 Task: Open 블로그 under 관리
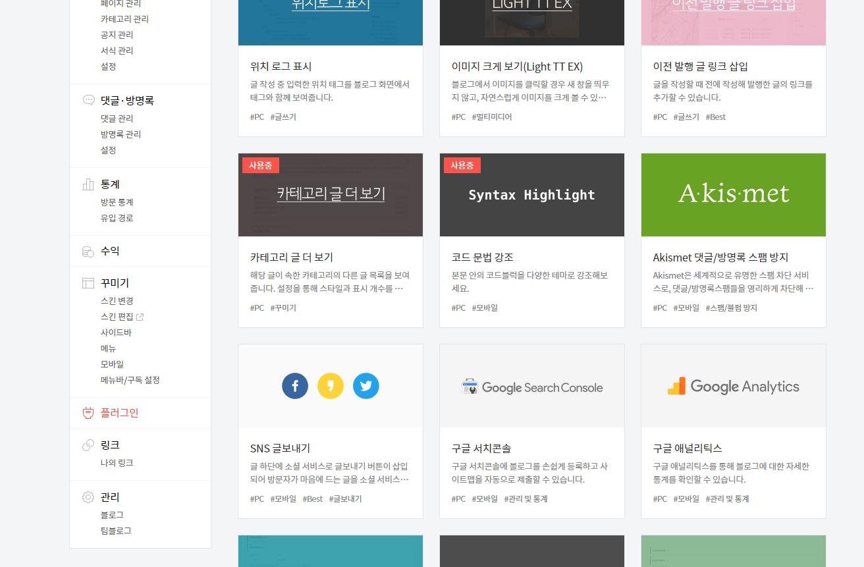112,515
